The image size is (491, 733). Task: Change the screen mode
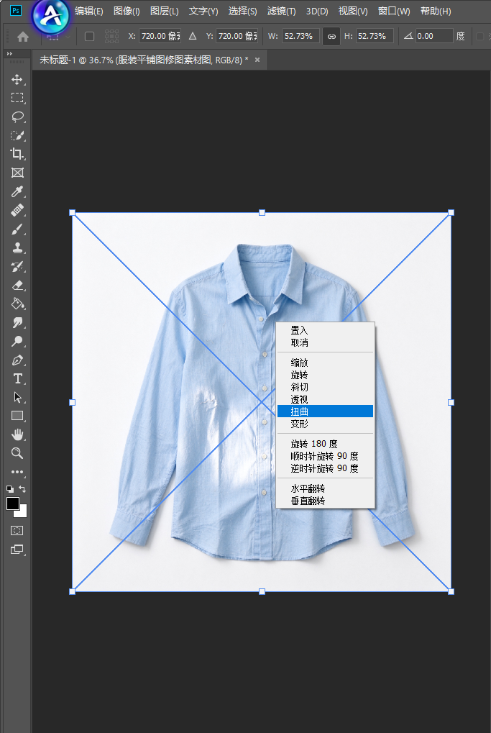(x=17, y=550)
